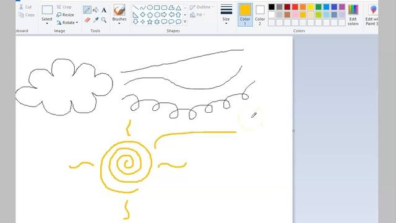396x223 pixels.
Task: Pick the Rectangle shape
Action: (x=157, y=7)
